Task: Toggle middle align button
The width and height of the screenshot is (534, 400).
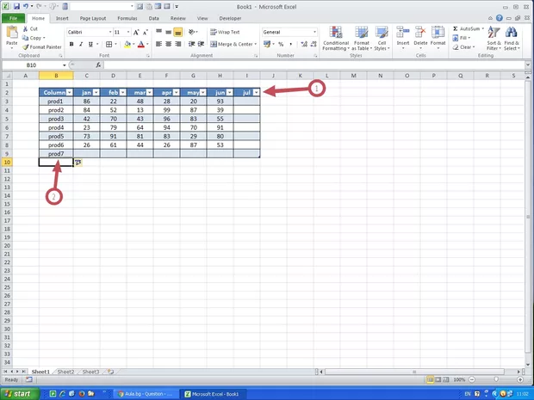Action: pos(168,33)
